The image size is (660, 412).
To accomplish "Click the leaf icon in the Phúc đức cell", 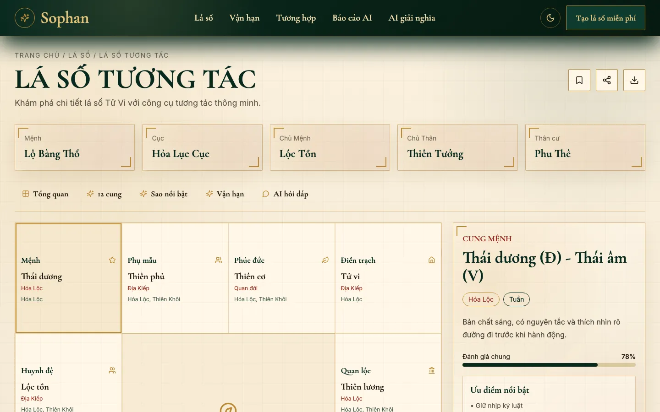I will (x=325, y=260).
